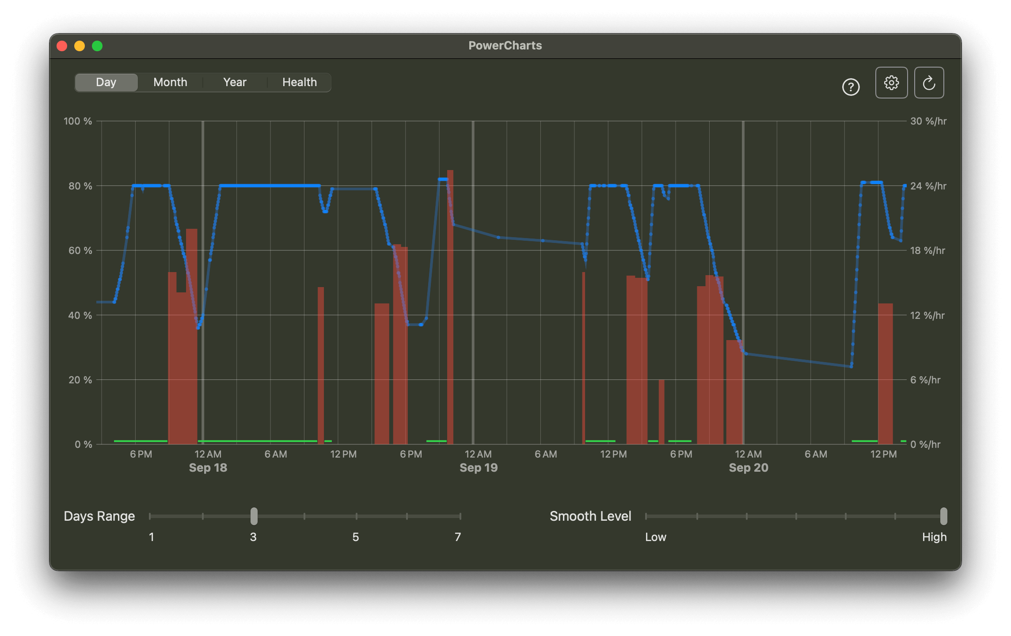Screen dimensions: 1011x636
Task: Click the 100 % axis label
Action: (77, 121)
